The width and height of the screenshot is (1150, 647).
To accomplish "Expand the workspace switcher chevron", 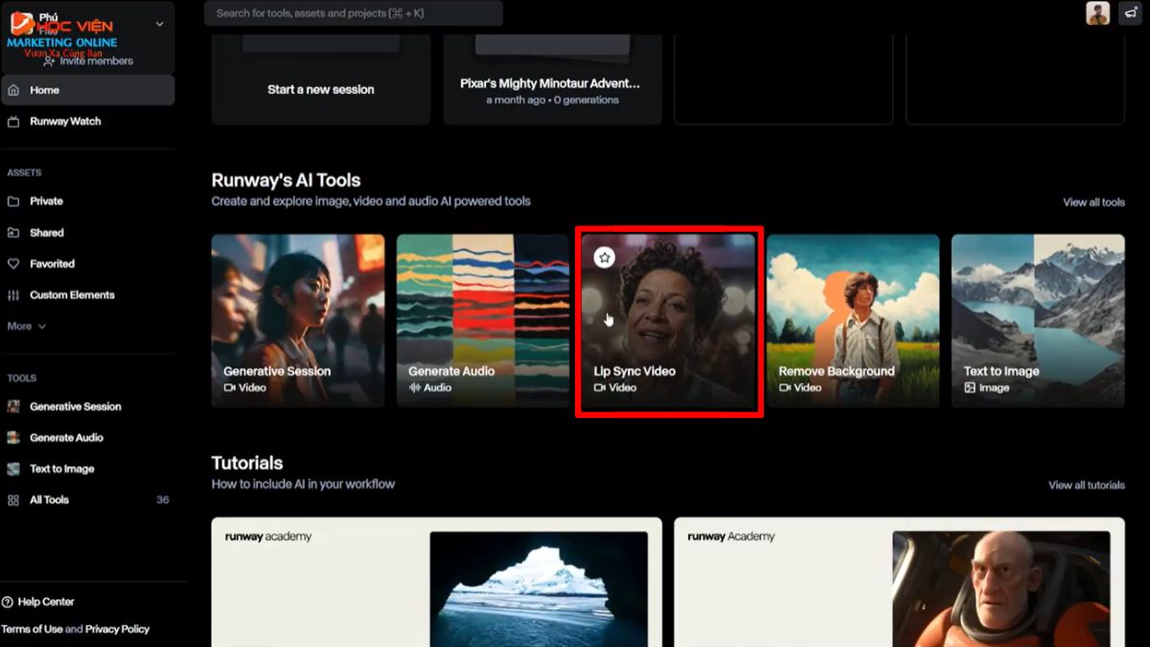I will tap(159, 24).
